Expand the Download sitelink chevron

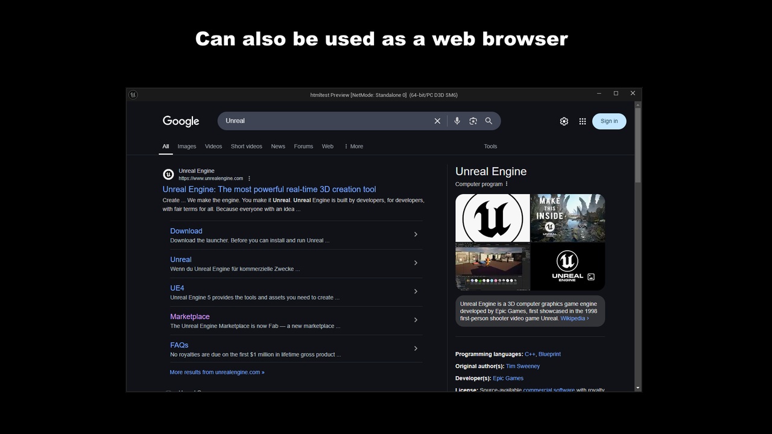click(x=416, y=234)
